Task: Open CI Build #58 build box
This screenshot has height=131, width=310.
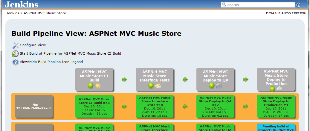Action: pyautogui.click(x=94, y=106)
